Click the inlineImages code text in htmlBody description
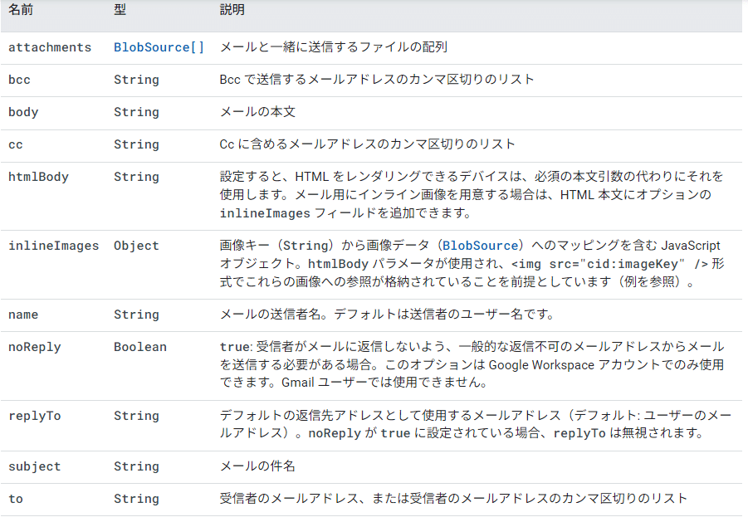The width and height of the screenshot is (748, 522). click(x=265, y=213)
